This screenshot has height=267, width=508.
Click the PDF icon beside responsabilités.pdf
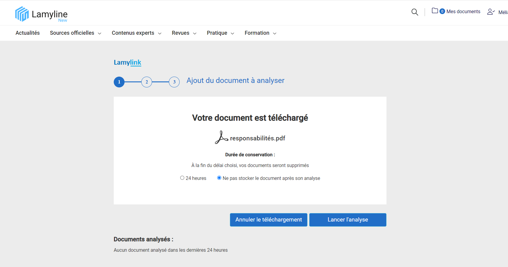pos(221,138)
